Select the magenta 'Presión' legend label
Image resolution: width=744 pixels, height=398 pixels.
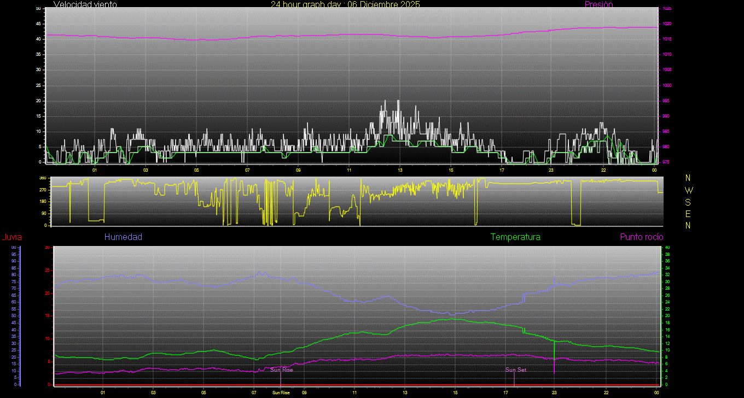click(x=598, y=4)
